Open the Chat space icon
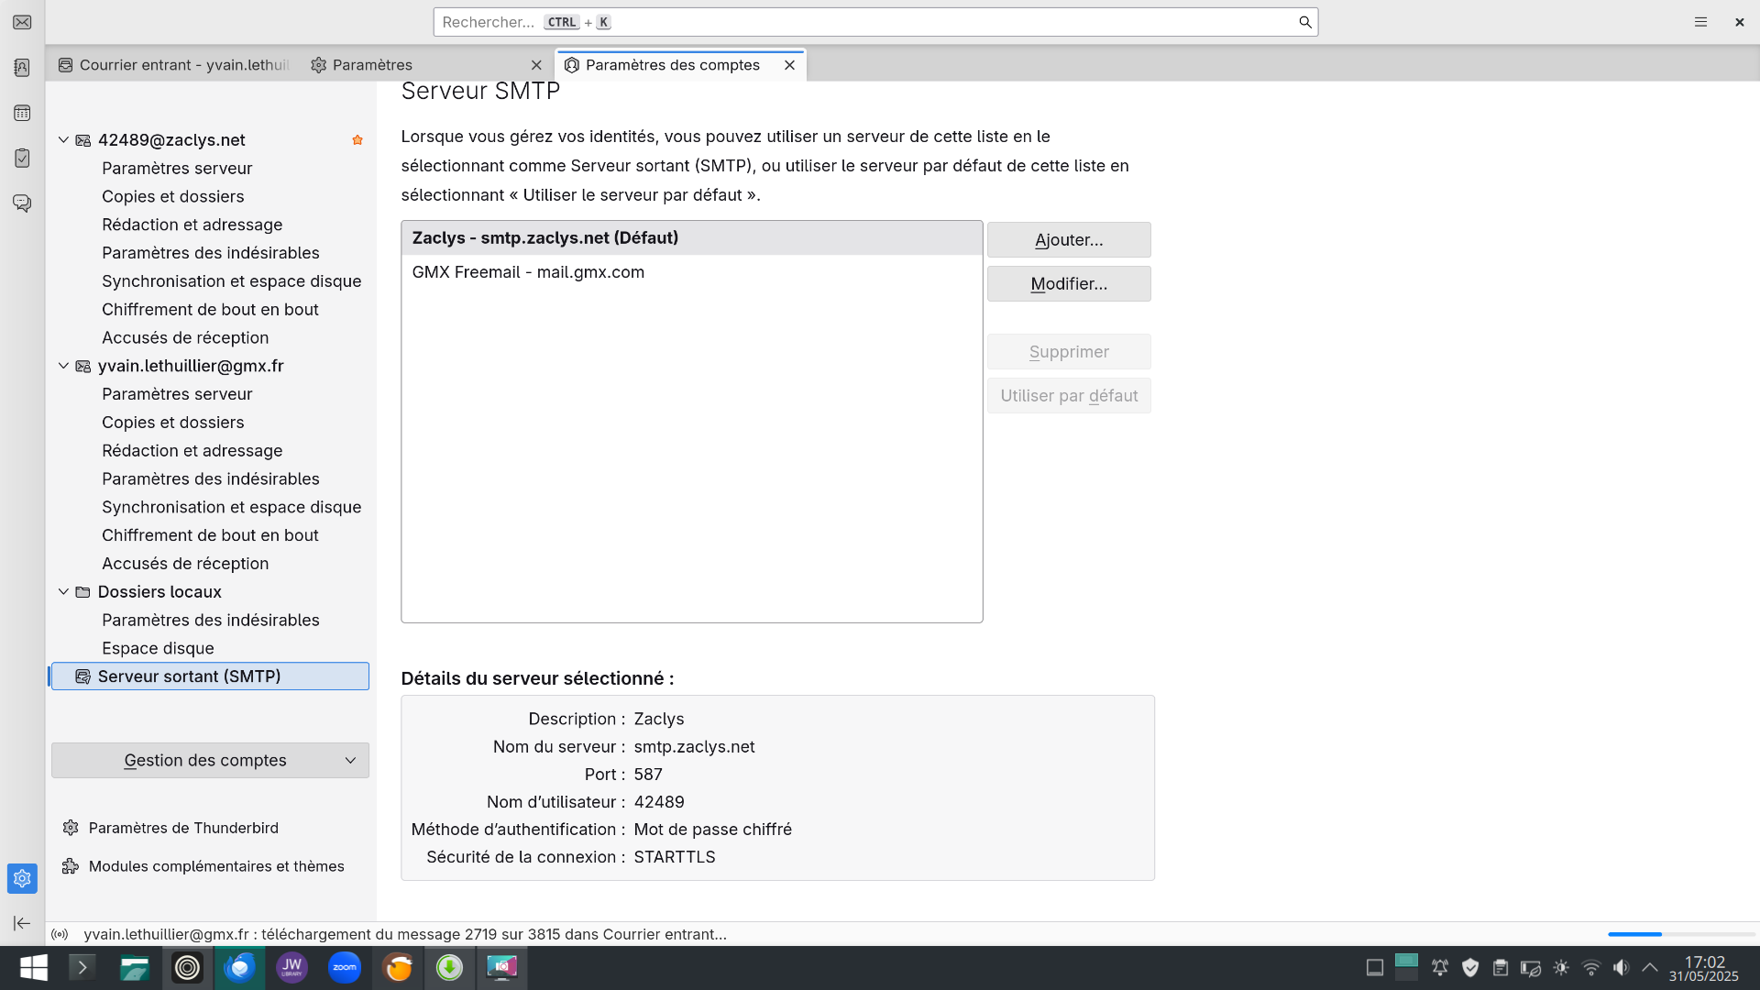This screenshot has width=1760, height=990. tap(22, 203)
